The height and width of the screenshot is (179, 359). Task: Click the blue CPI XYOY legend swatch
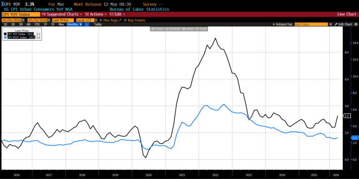[x=5, y=38]
